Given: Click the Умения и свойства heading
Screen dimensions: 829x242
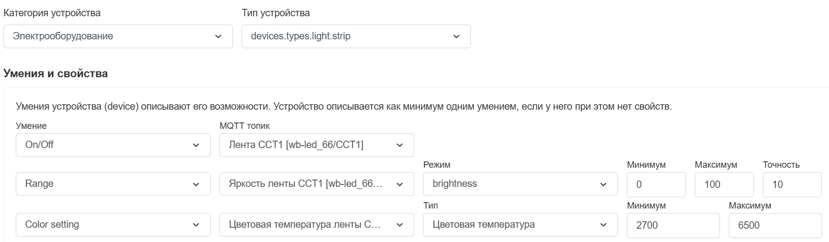Looking at the screenshot, I should pyautogui.click(x=55, y=74).
